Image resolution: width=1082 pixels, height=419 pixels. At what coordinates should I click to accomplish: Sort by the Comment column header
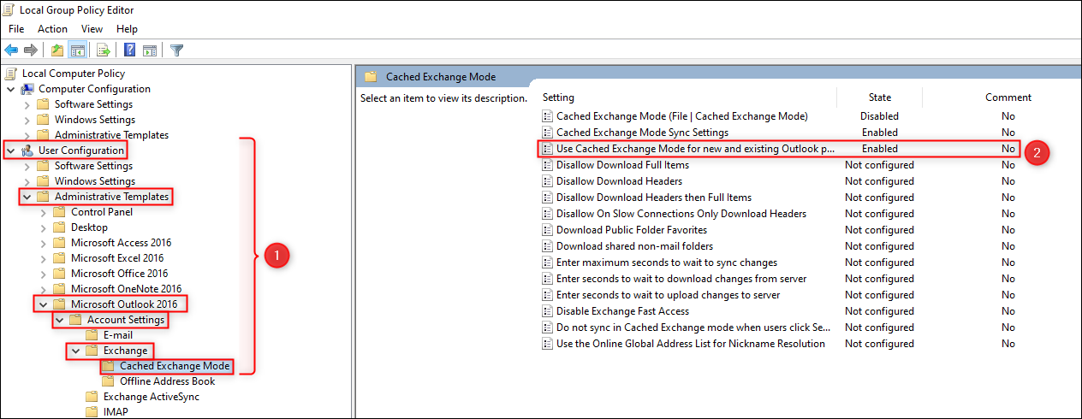1008,97
